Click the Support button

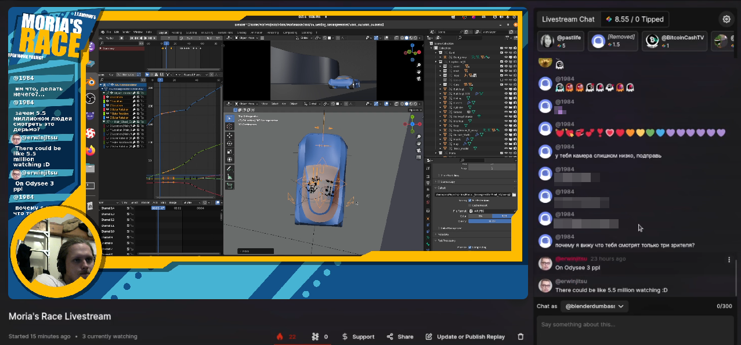point(357,336)
